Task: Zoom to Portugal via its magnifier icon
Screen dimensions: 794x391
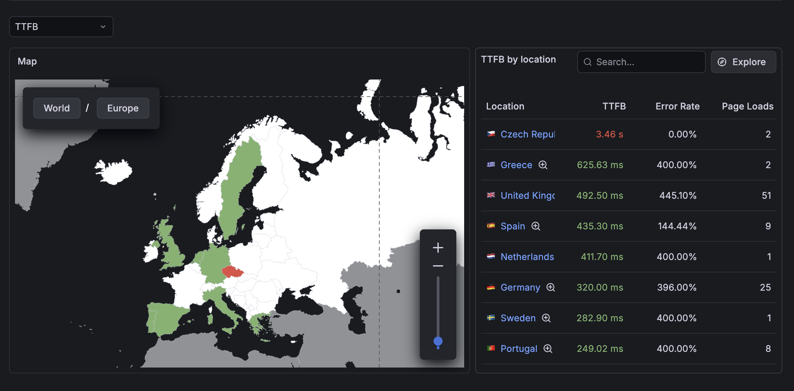Action: click(x=548, y=349)
